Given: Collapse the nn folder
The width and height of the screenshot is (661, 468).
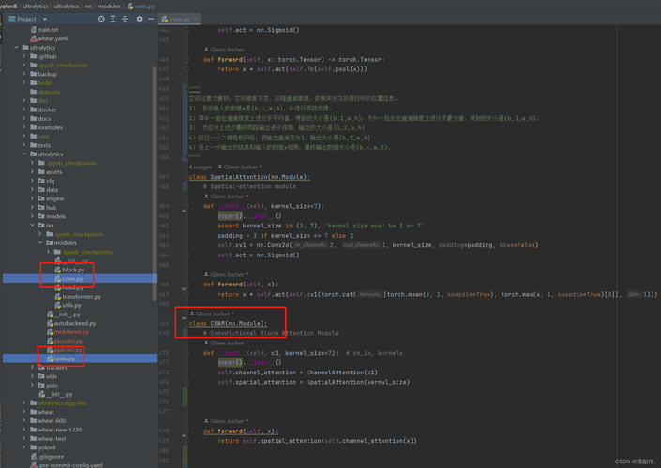Looking at the screenshot, I should click(x=32, y=226).
